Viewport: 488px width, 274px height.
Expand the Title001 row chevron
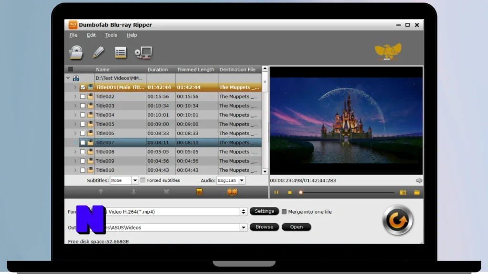75,88
